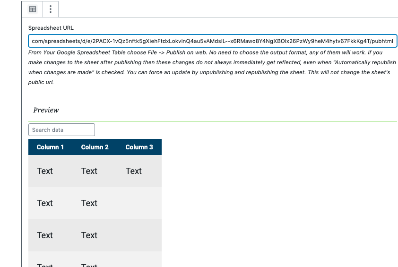Click the Column 2 table header
Image resolution: width=398 pixels, height=267 pixels.
[x=95, y=147]
